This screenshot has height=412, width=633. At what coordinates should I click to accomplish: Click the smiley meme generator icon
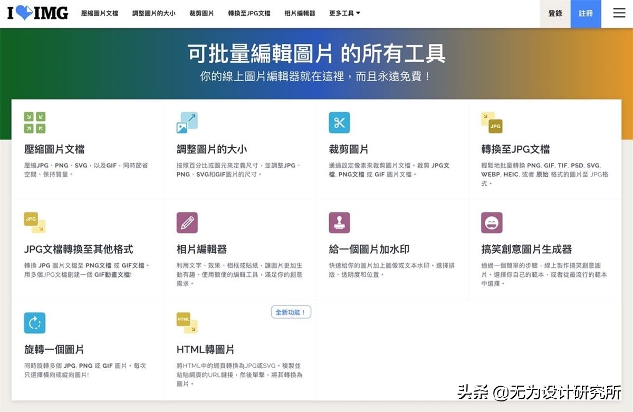[492, 223]
